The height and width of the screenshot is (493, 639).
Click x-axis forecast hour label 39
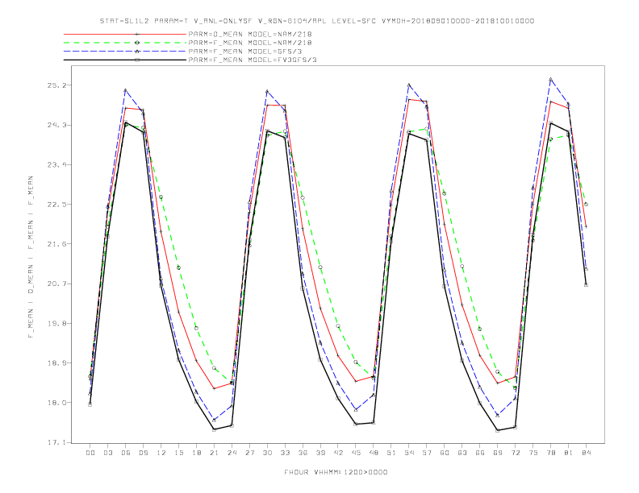point(320,453)
